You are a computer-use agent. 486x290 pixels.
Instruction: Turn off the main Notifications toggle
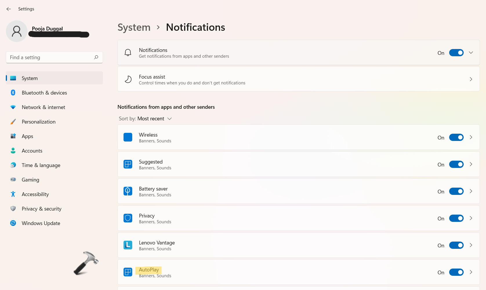456,52
